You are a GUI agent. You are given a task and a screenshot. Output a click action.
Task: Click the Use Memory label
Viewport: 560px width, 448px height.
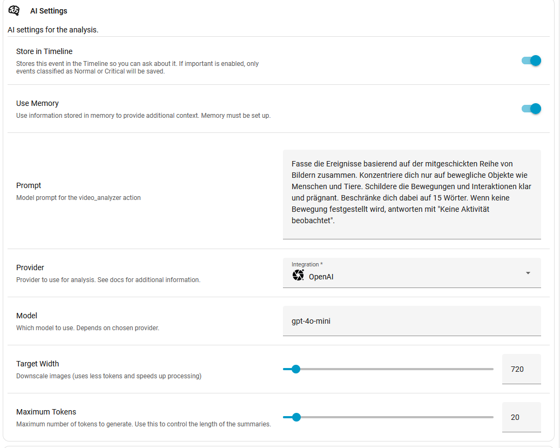[x=37, y=103]
